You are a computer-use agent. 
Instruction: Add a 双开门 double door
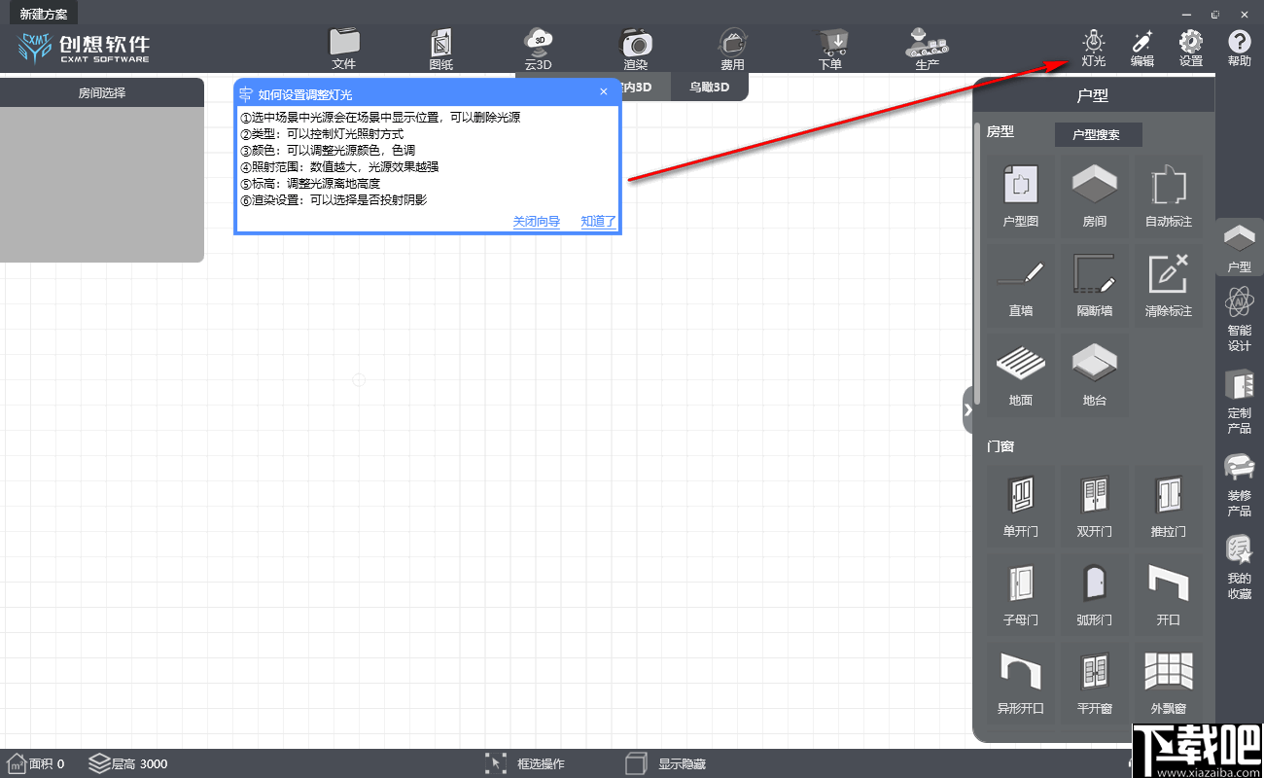[x=1095, y=506]
